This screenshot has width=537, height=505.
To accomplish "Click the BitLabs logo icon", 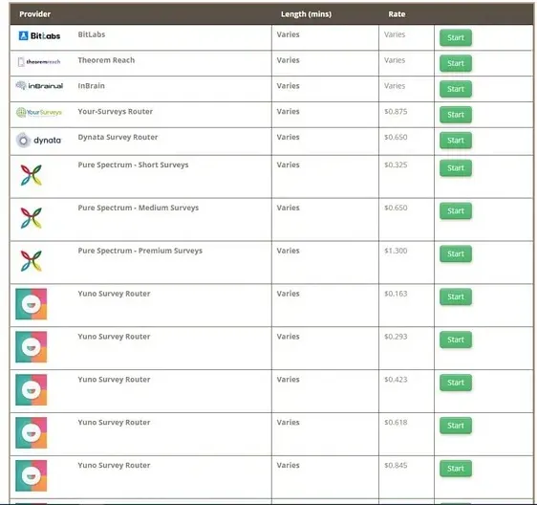I will (x=39, y=35).
